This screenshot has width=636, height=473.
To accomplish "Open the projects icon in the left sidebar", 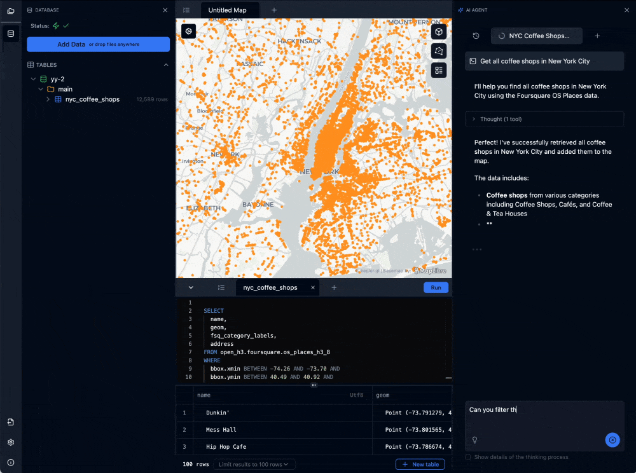I will pyautogui.click(x=11, y=11).
